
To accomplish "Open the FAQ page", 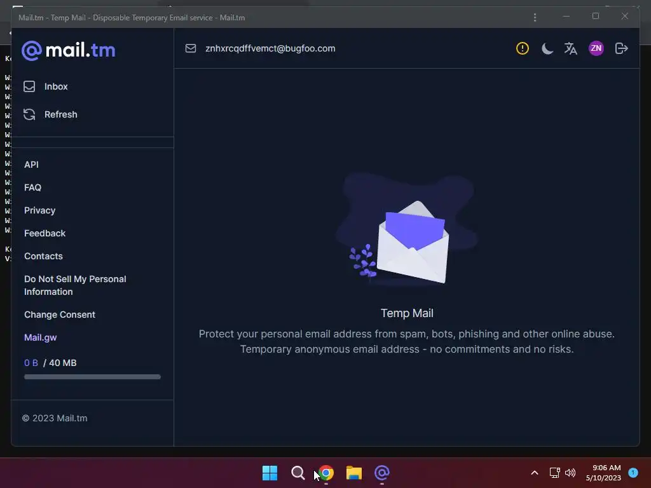I will coord(33,187).
